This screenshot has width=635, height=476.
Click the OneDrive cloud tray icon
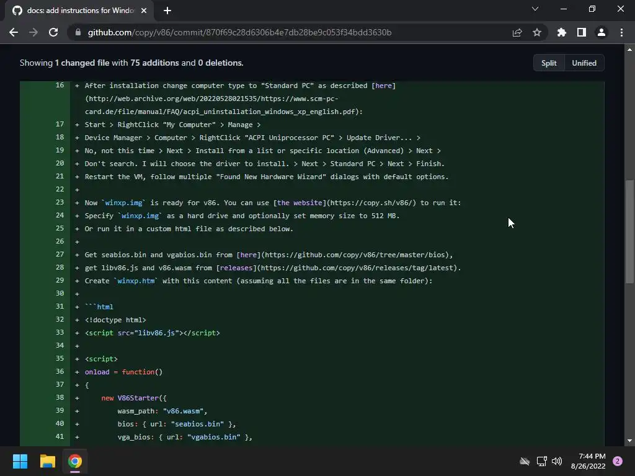525,461
